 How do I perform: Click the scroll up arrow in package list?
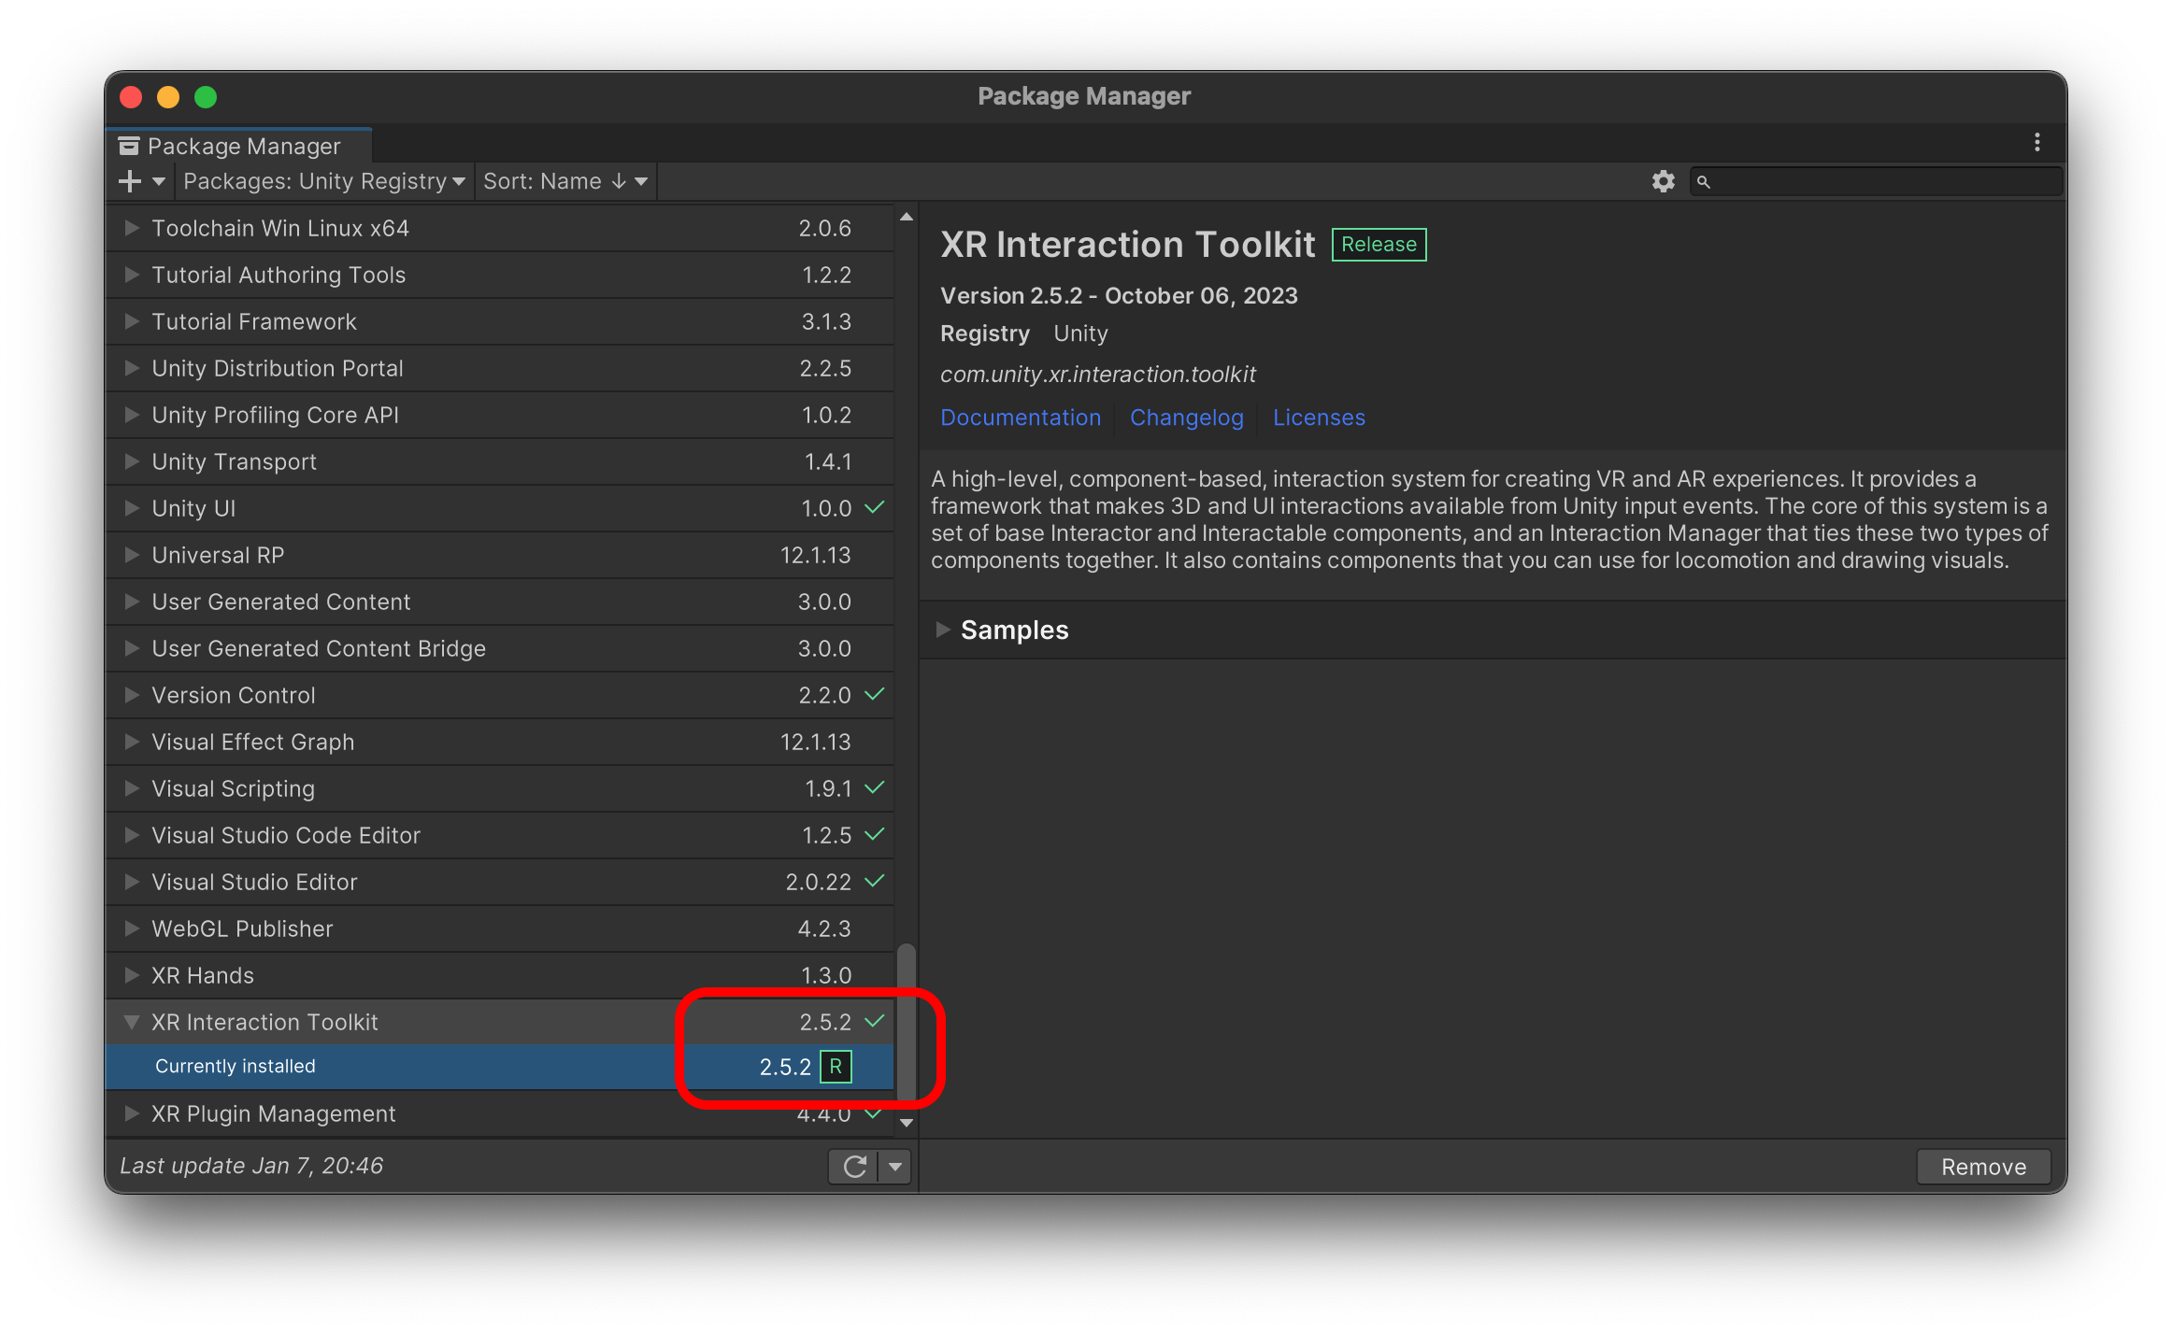[x=906, y=217]
